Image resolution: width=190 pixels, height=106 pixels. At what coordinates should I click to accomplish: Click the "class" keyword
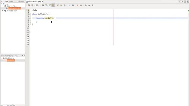[x=34, y=14]
